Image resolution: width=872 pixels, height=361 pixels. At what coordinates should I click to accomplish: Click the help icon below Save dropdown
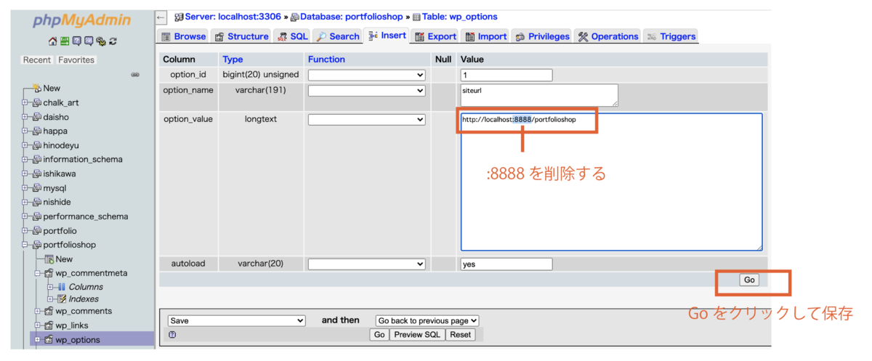pos(172,335)
